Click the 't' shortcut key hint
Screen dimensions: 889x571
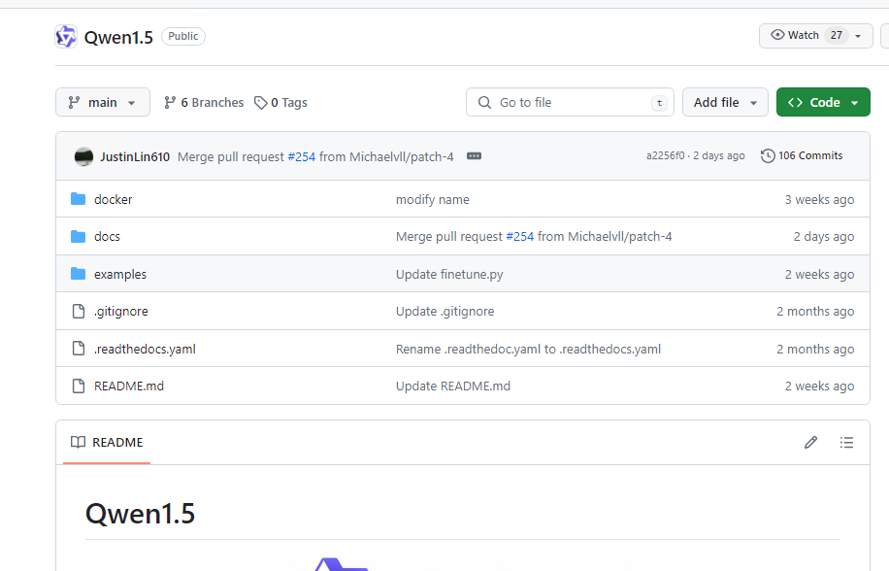coord(659,103)
